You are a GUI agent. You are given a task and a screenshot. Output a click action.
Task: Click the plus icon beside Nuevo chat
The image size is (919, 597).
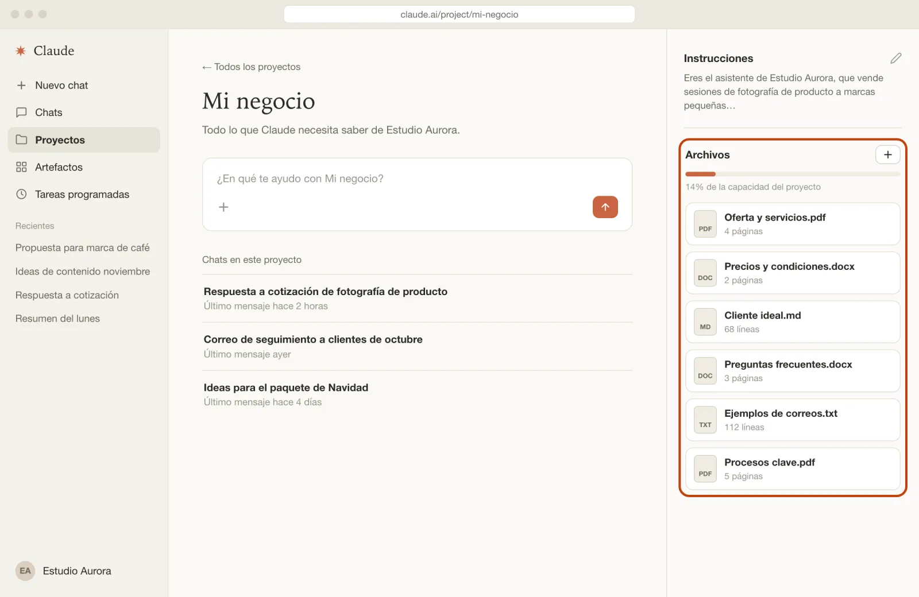point(21,86)
